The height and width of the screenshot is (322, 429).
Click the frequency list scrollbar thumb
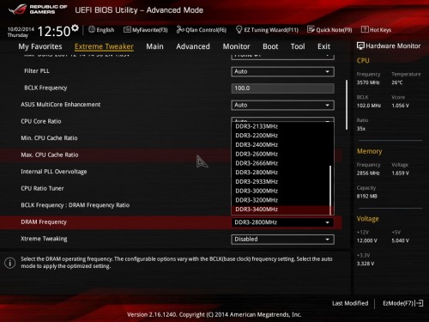330,190
